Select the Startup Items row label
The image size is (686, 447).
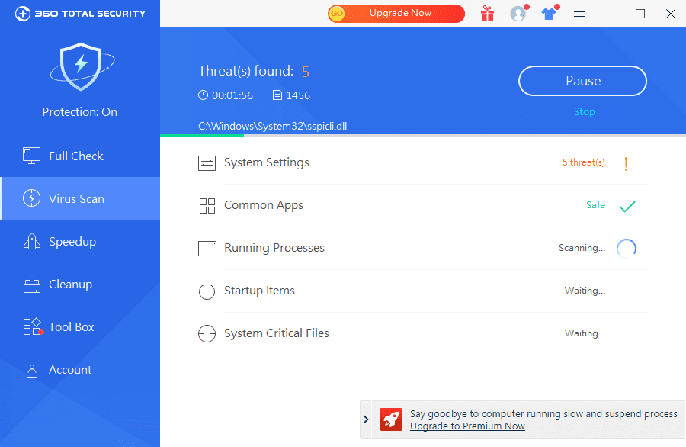259,291
